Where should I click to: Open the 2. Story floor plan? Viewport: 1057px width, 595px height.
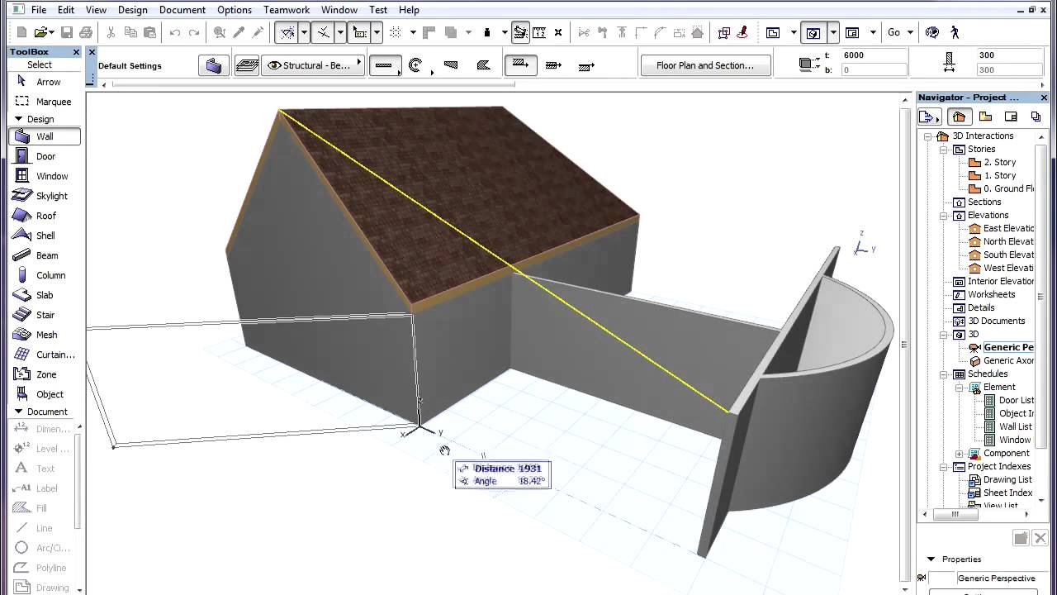click(999, 163)
